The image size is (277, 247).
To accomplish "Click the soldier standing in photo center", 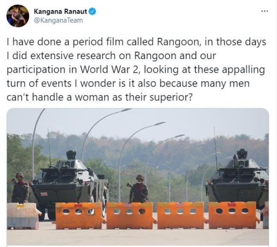I will [138, 188].
